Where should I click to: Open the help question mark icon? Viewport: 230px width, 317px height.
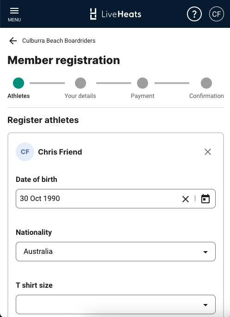[194, 14]
